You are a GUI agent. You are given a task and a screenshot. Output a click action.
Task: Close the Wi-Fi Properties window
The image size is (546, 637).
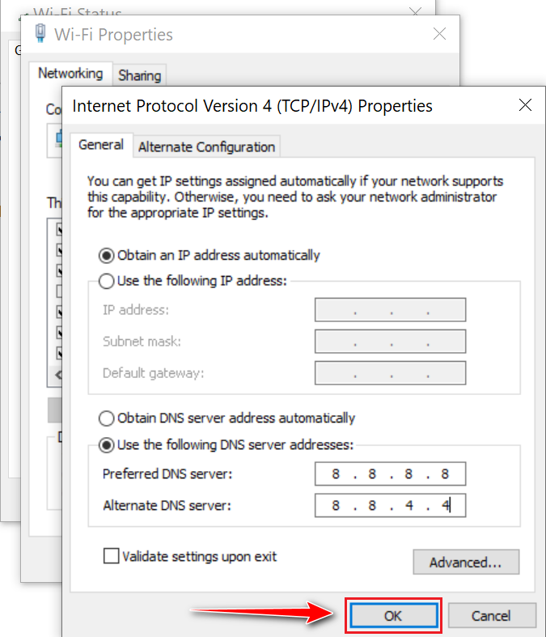coord(440,34)
